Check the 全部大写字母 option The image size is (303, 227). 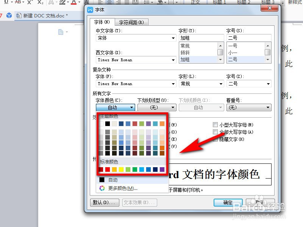pyautogui.click(x=216, y=132)
